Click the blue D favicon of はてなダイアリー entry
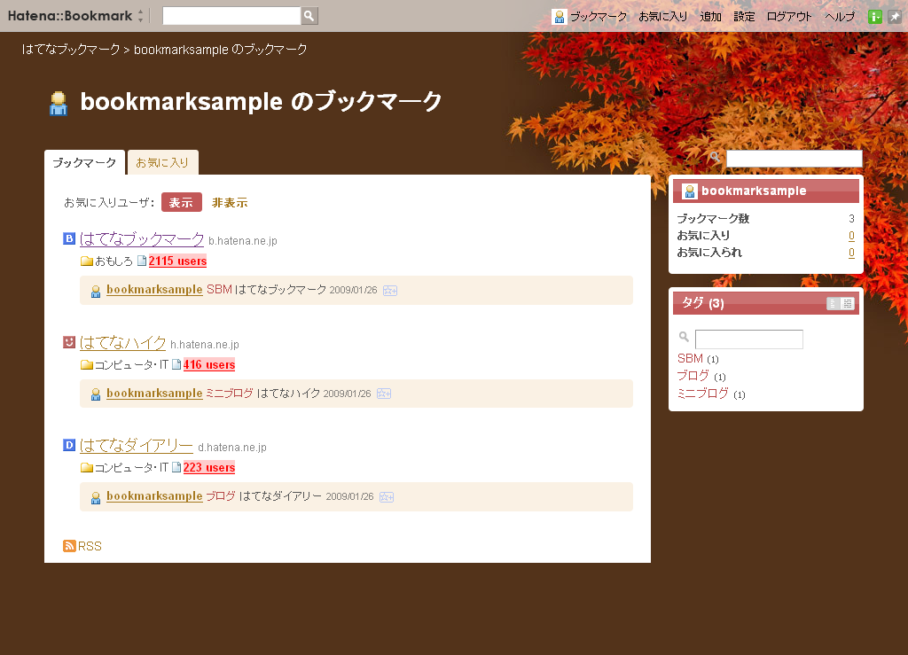The image size is (908, 655). 69,445
